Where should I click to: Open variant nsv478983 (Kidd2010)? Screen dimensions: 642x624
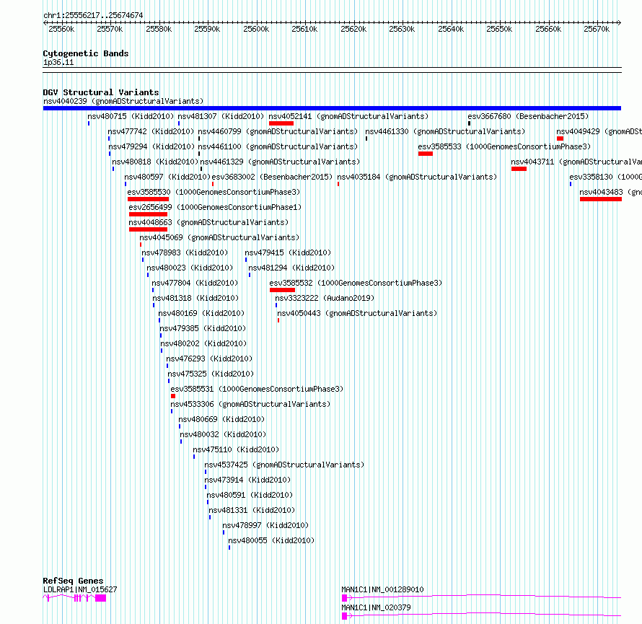point(185,252)
